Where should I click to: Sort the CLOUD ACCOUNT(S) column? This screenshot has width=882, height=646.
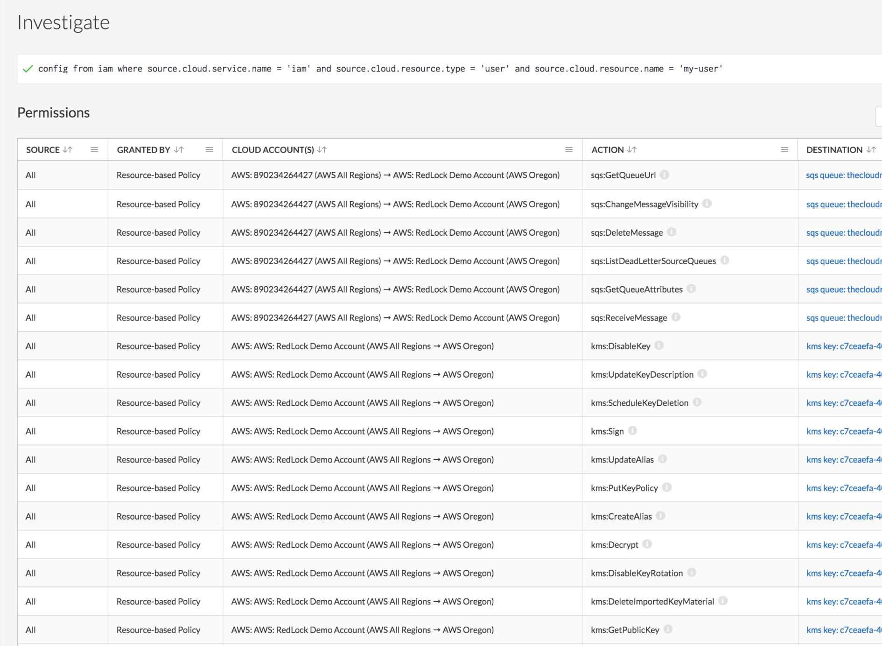pyautogui.click(x=323, y=150)
